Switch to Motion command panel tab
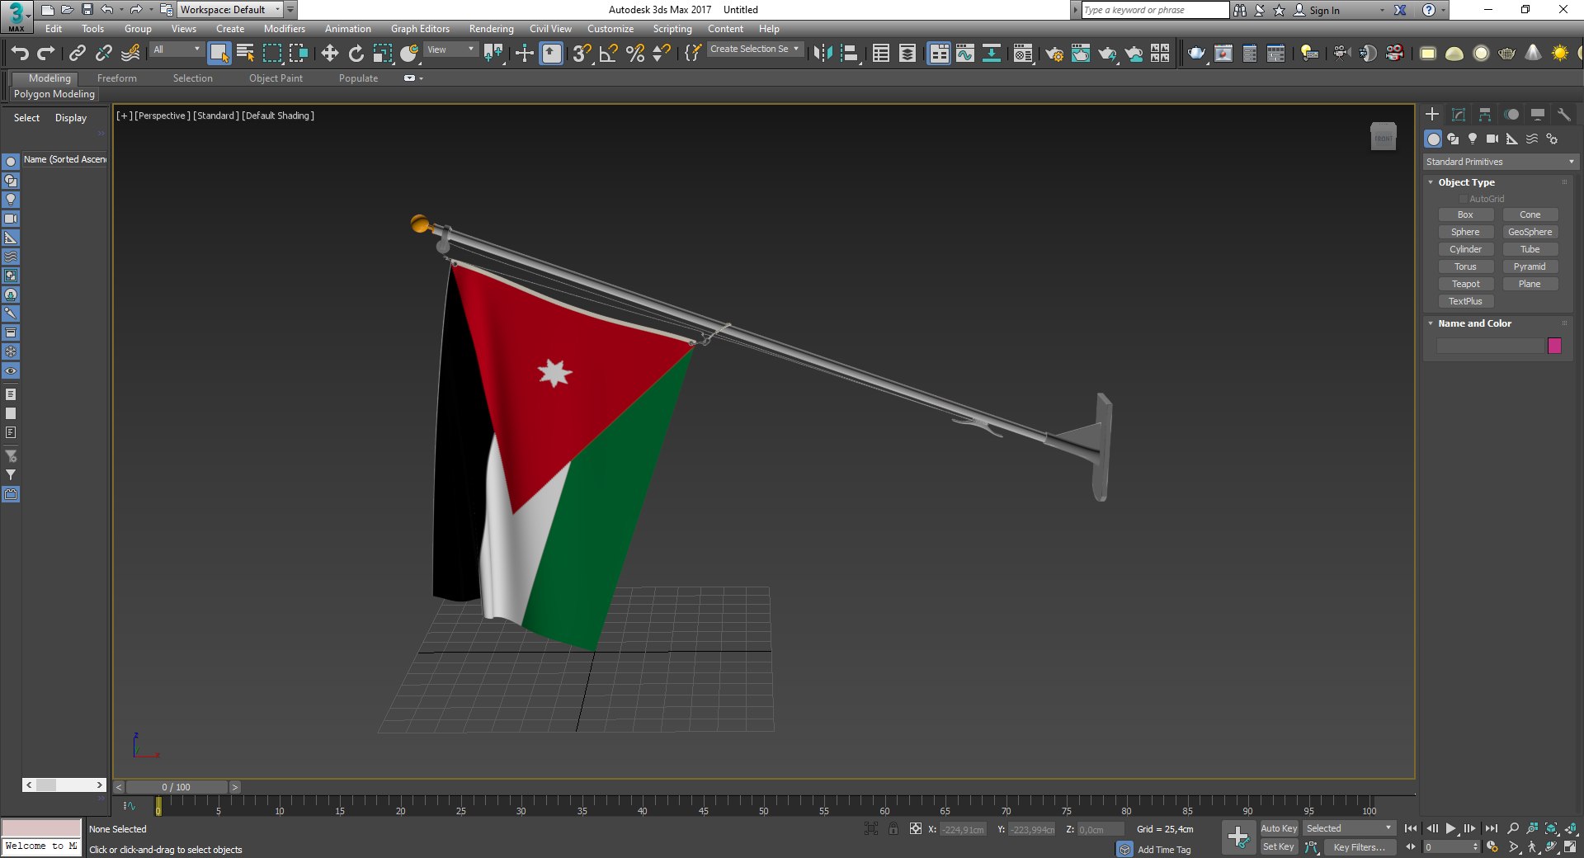The image size is (1584, 858). point(1511,115)
